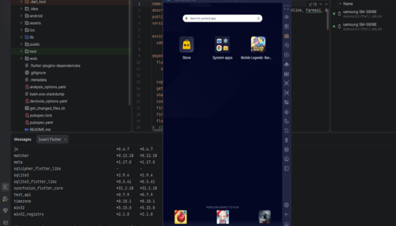Click the device list vertical scrollbar

[x=328, y=20]
